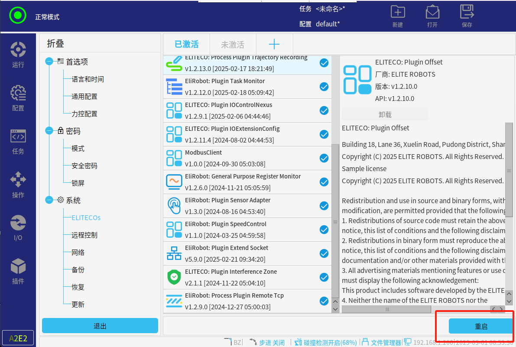
Task: Select 远程控制 in the system tree
Action: tap(84, 235)
